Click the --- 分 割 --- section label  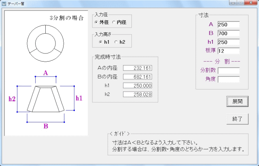click(222, 62)
